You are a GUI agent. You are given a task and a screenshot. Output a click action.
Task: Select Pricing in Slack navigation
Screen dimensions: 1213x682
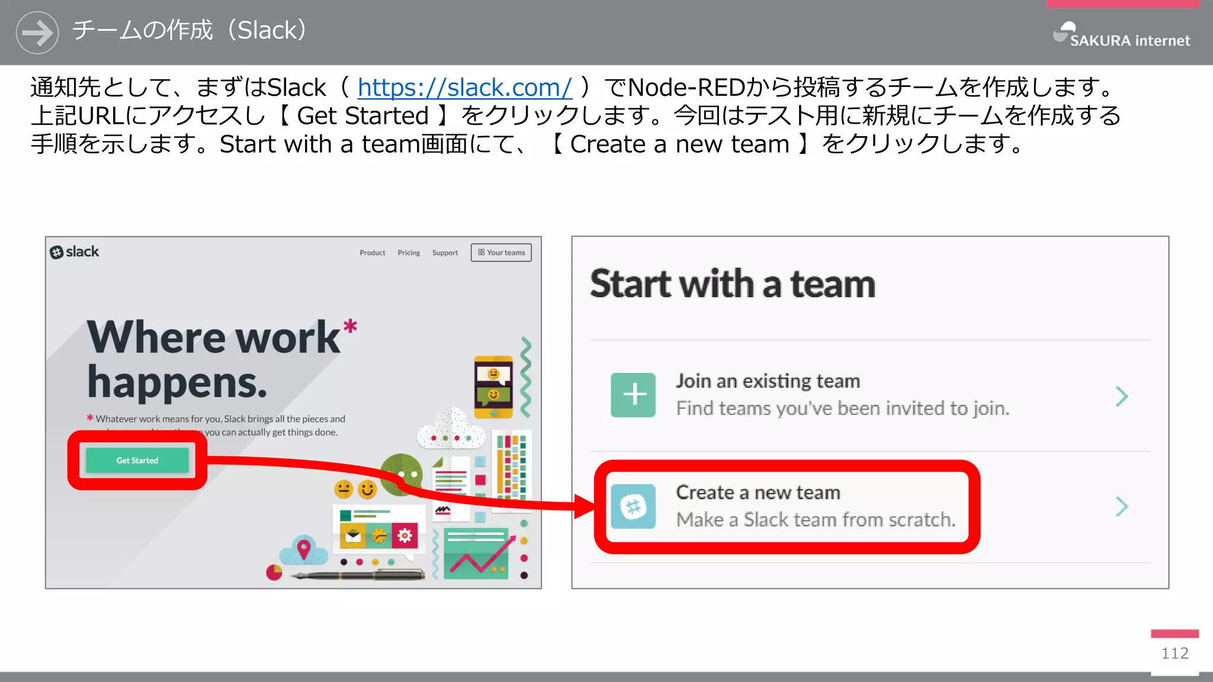409,253
